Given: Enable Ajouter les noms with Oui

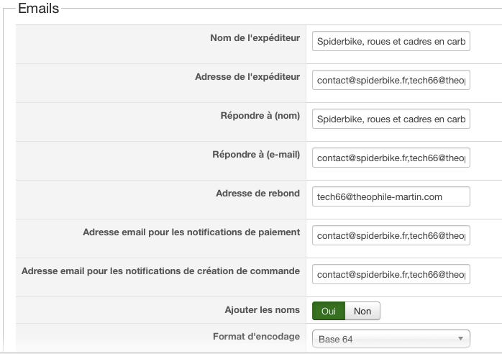Looking at the screenshot, I should pyautogui.click(x=329, y=311).
